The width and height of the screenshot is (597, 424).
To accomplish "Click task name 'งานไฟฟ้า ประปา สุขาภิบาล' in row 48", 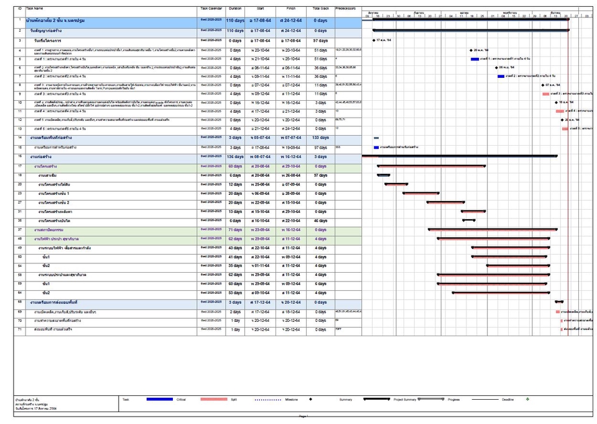I will 57,239.
